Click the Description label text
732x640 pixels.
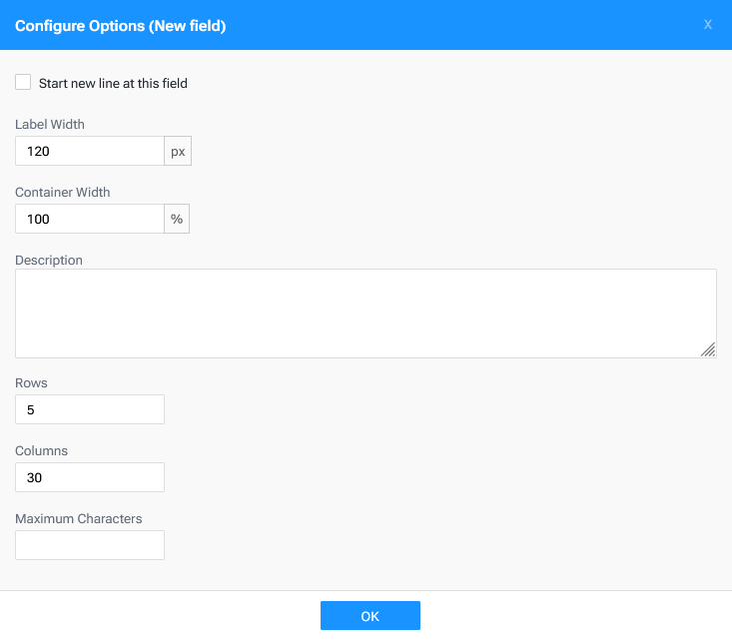click(x=49, y=260)
